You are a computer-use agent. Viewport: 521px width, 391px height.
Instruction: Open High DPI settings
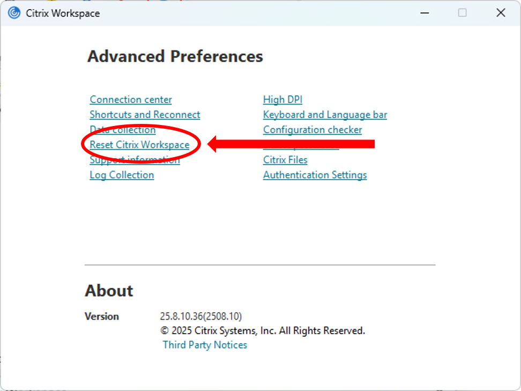tap(282, 99)
